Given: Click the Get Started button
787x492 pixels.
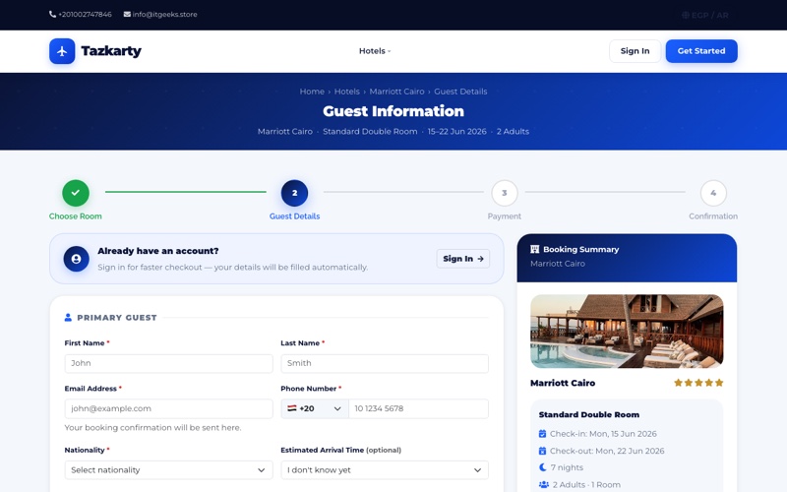Looking at the screenshot, I should click(x=701, y=51).
